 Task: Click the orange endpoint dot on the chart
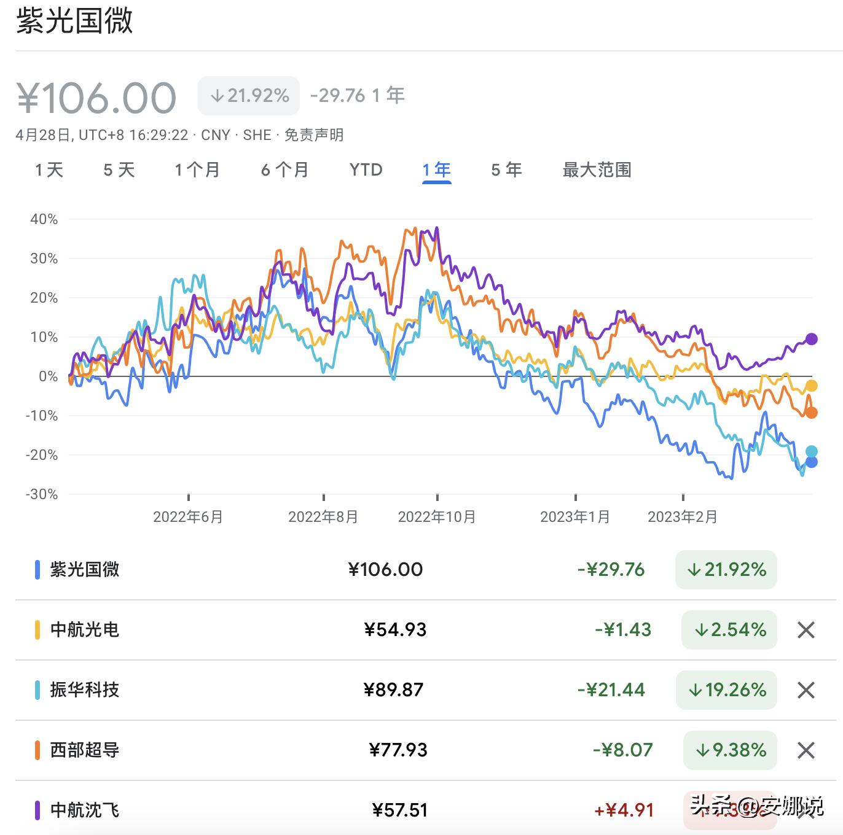812,413
